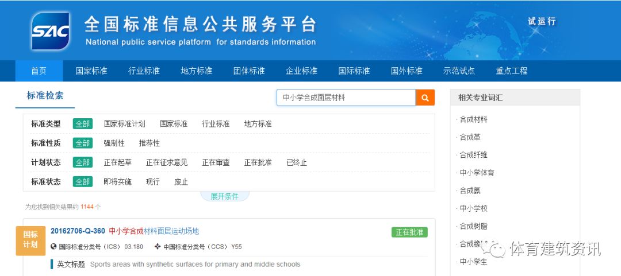
Task: Click the ICS value 03.180
Action: click(x=133, y=247)
